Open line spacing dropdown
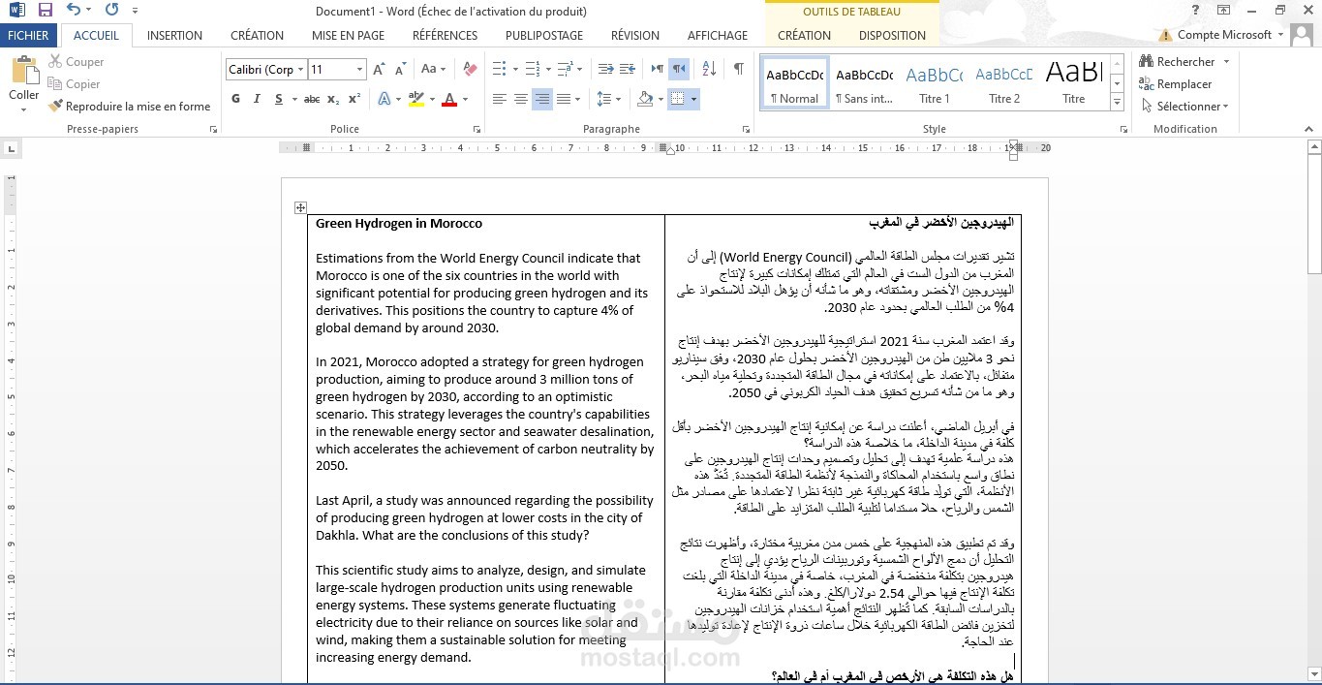Image resolution: width=1322 pixels, height=685 pixels. pos(609,99)
